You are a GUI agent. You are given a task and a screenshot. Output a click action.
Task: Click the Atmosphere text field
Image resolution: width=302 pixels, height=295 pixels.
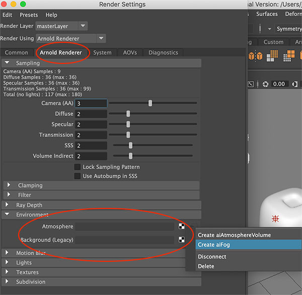pos(125,227)
